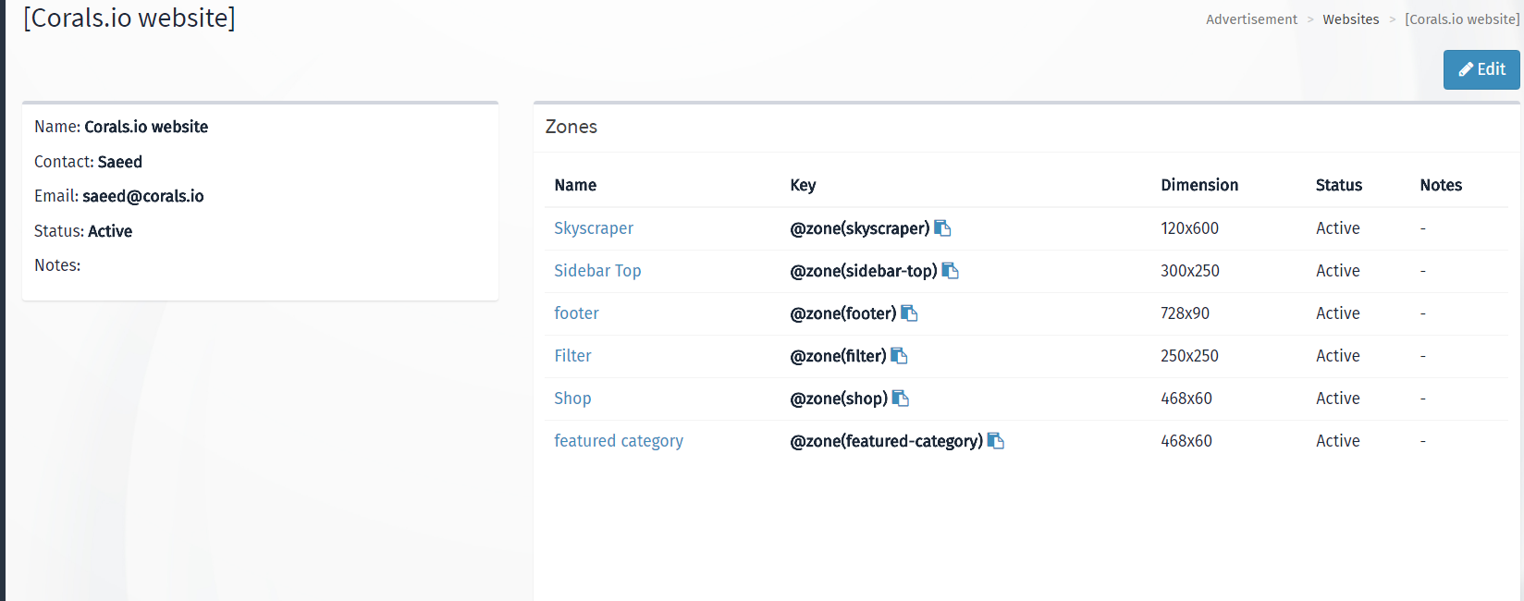Select the Status column header
The height and width of the screenshot is (601, 1524).
[1339, 185]
